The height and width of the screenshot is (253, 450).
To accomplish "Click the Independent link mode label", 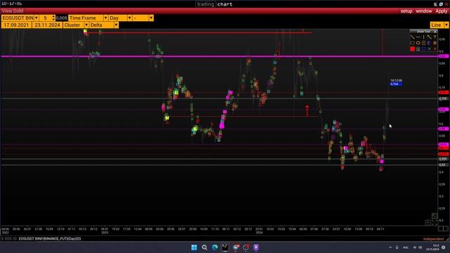I will tap(433, 239).
